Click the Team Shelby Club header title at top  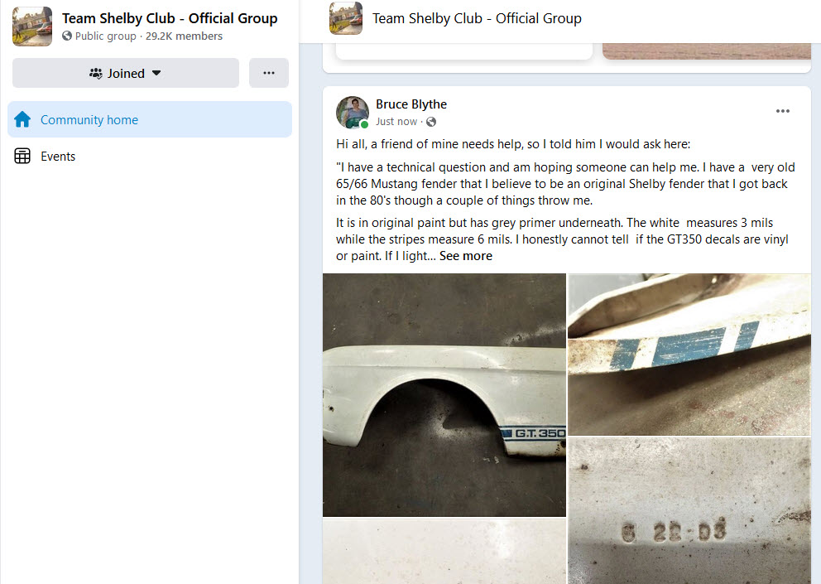[x=477, y=18]
